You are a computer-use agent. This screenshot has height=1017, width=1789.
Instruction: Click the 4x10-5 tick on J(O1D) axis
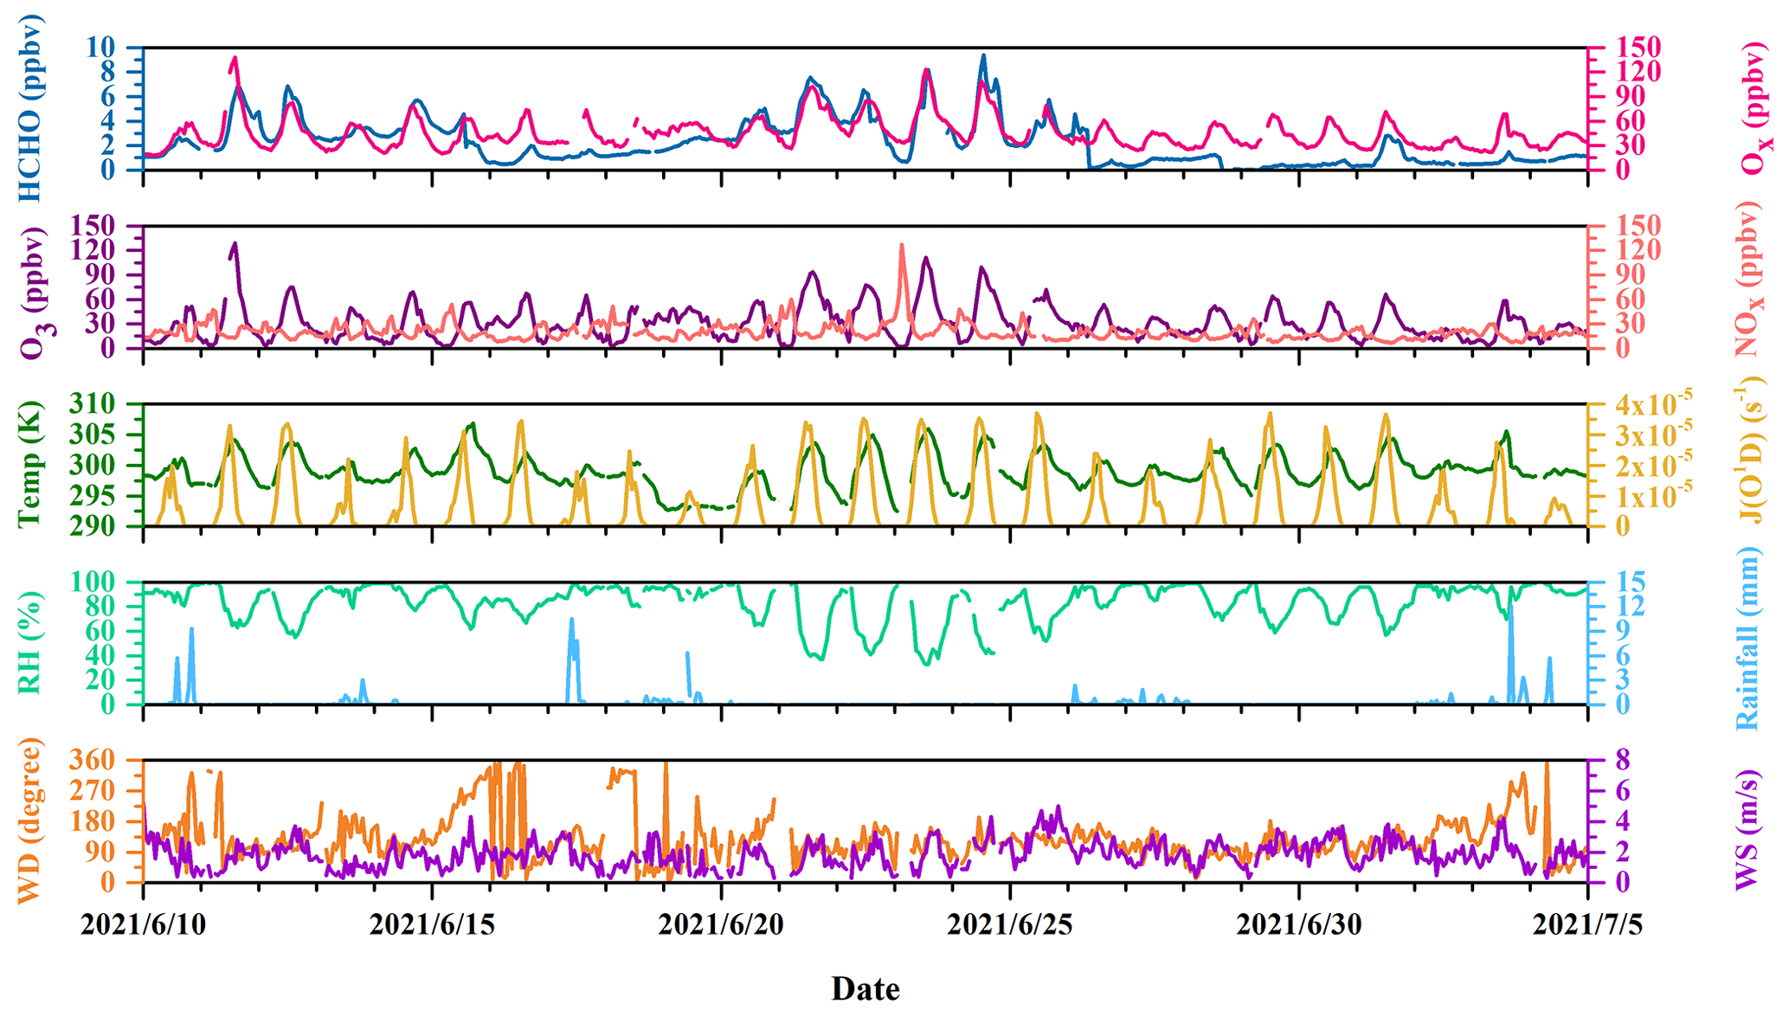[1651, 403]
